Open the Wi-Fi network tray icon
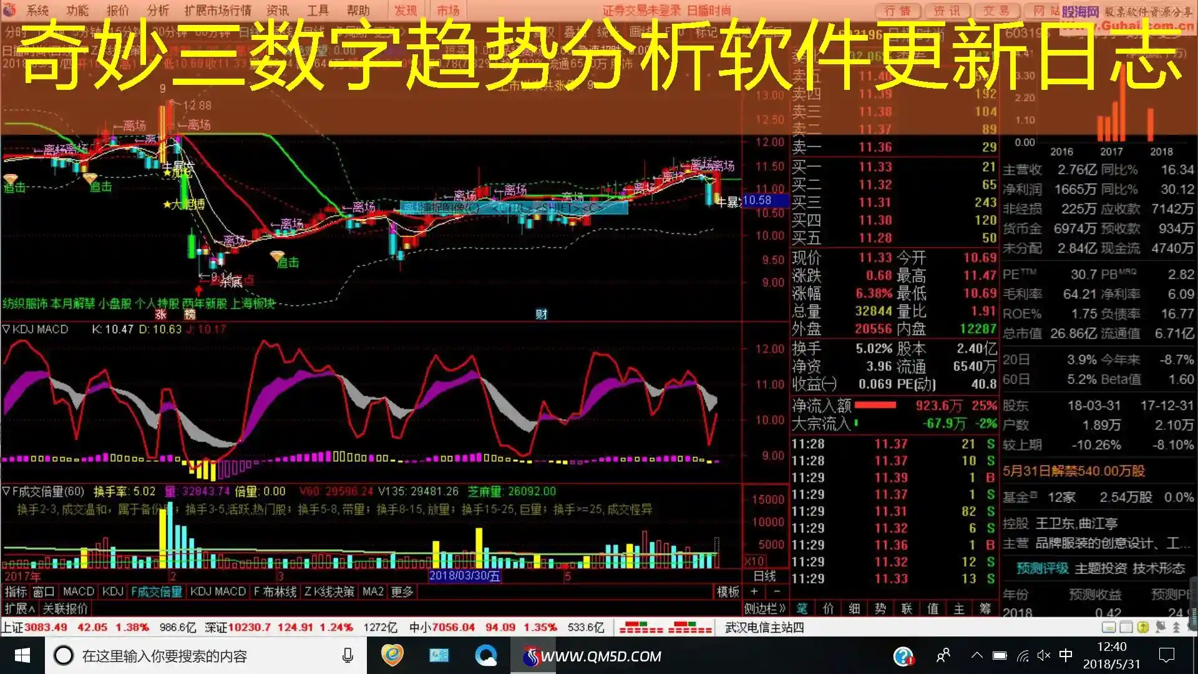The image size is (1198, 674). 1022,655
